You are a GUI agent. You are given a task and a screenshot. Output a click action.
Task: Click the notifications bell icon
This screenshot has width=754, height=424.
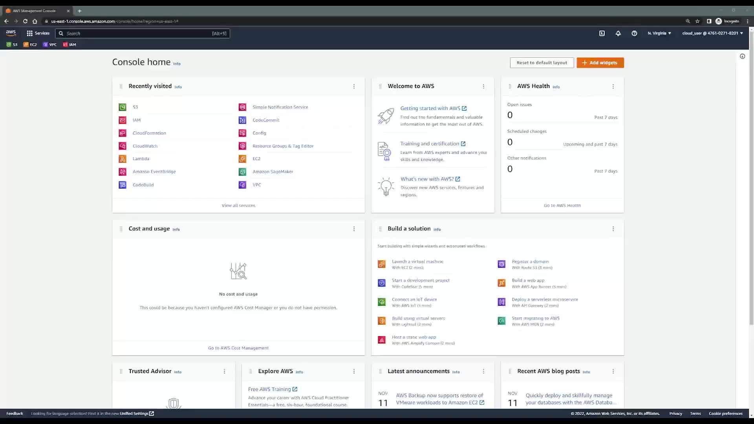coord(618,33)
